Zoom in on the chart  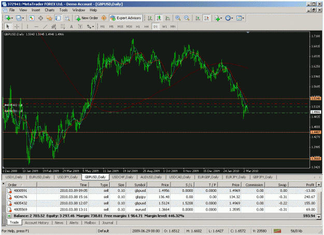coord(178,18)
